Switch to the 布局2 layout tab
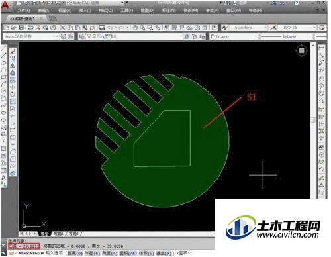This screenshot has width=331, height=257. click(x=73, y=234)
